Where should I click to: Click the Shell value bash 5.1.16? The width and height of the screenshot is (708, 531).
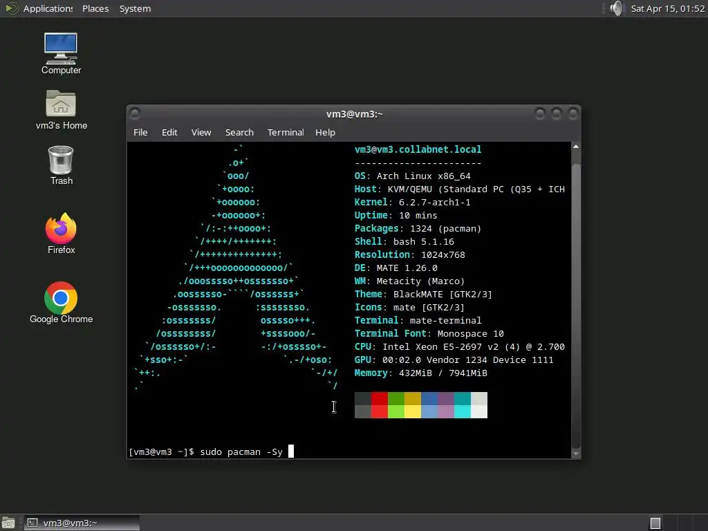pyautogui.click(x=424, y=241)
